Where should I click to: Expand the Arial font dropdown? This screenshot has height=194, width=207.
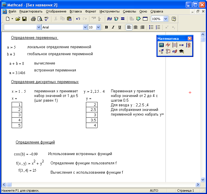point(85,27)
